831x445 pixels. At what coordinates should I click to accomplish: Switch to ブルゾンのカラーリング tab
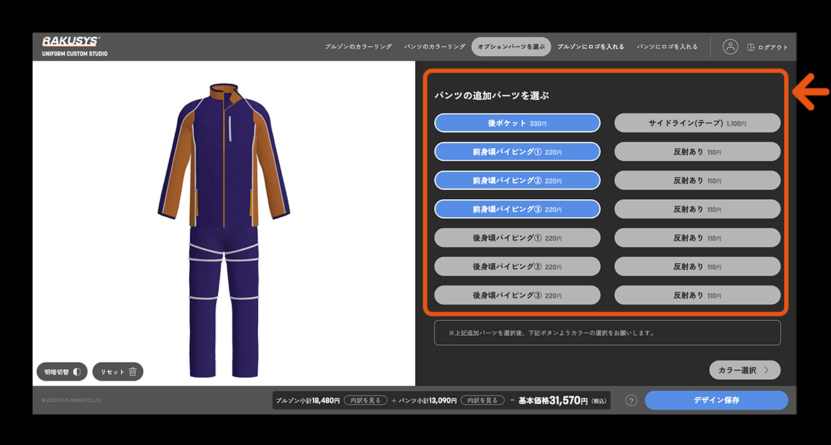click(x=358, y=47)
